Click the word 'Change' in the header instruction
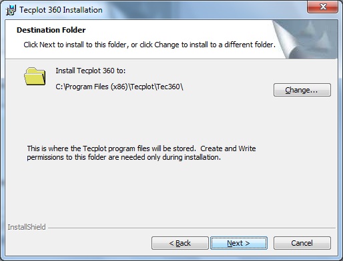 click(167, 45)
